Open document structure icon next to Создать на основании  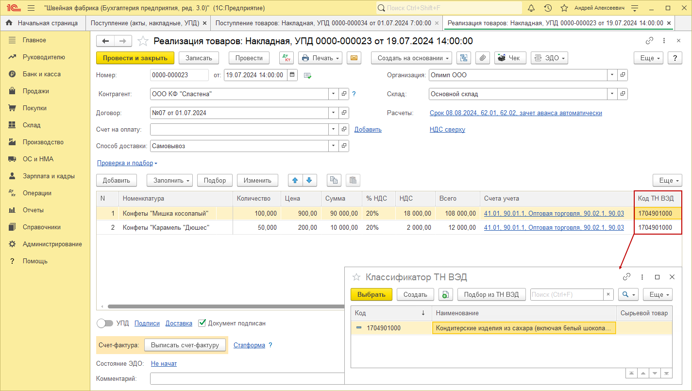[x=464, y=58]
